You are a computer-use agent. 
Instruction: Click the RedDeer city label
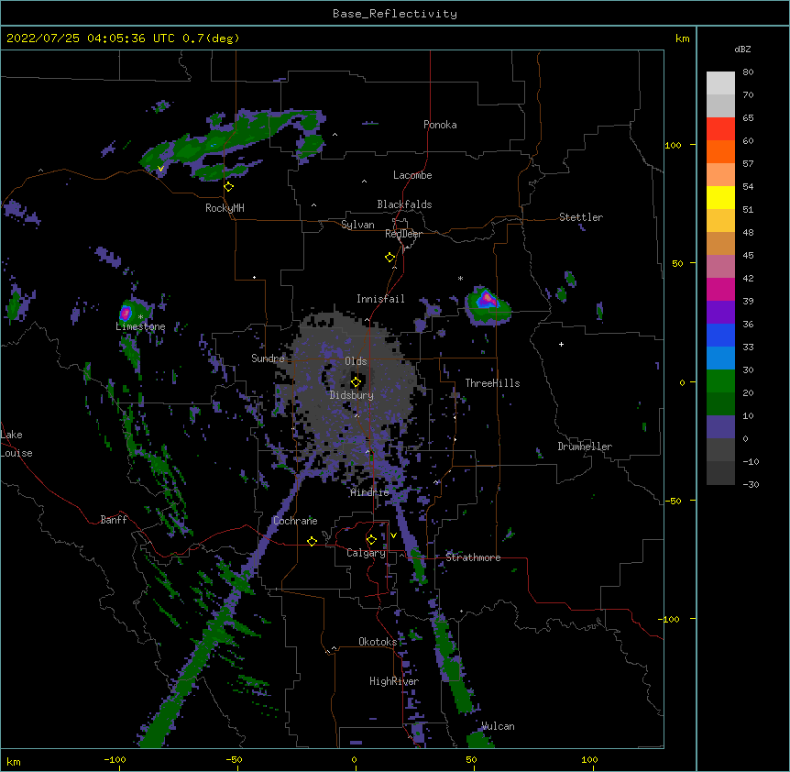(x=403, y=234)
